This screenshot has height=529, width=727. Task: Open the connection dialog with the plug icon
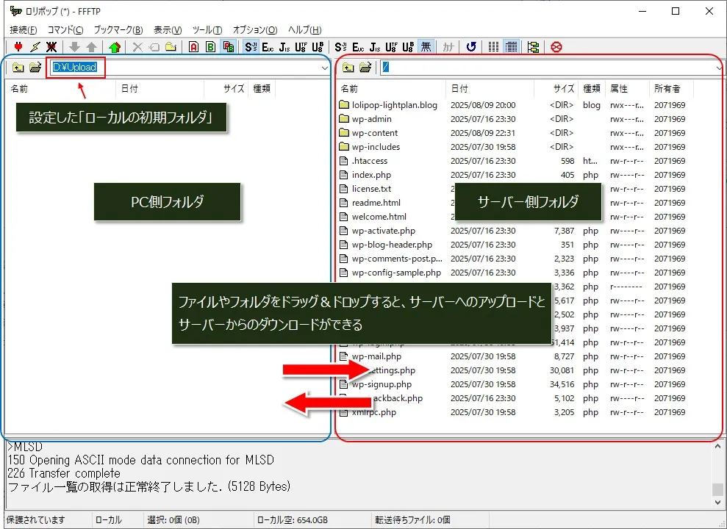click(17, 46)
